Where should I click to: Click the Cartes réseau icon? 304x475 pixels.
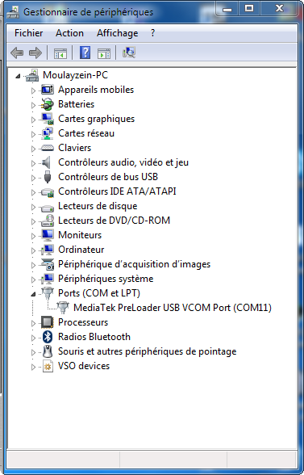pyautogui.click(x=48, y=133)
